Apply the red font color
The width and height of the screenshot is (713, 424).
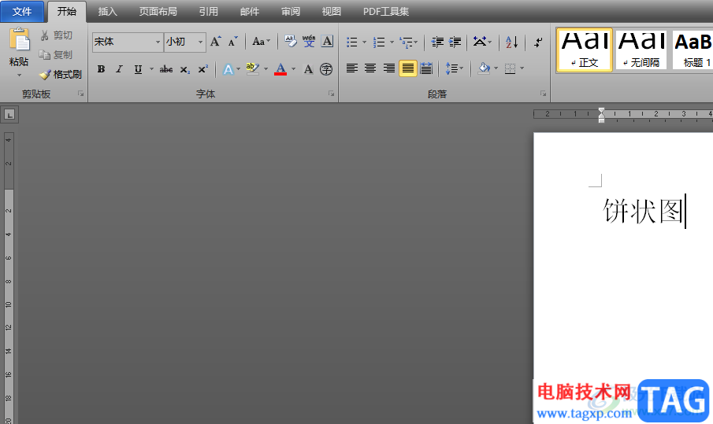tap(280, 69)
